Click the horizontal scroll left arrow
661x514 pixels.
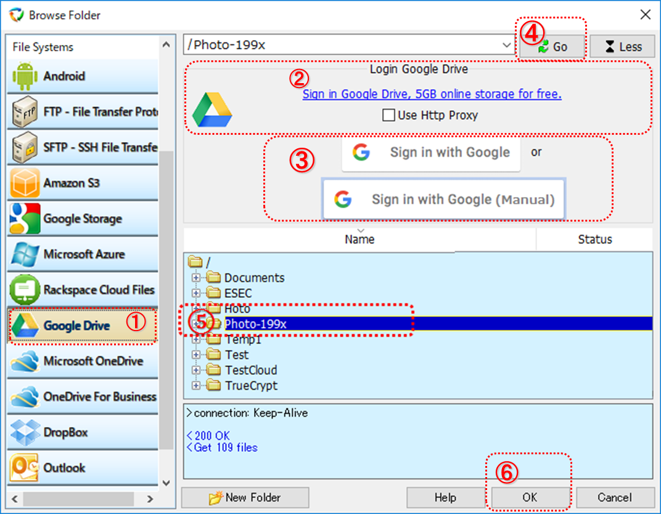15,499
